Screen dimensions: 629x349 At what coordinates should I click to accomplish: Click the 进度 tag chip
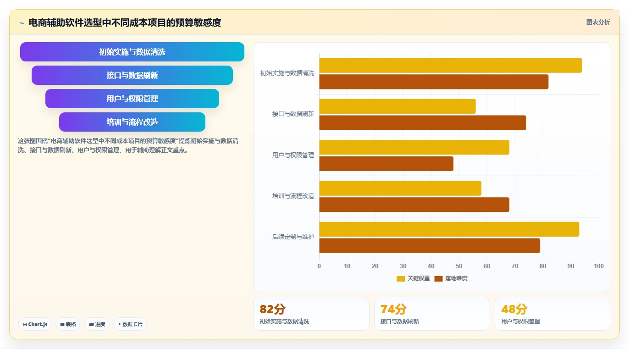pyautogui.click(x=97, y=324)
